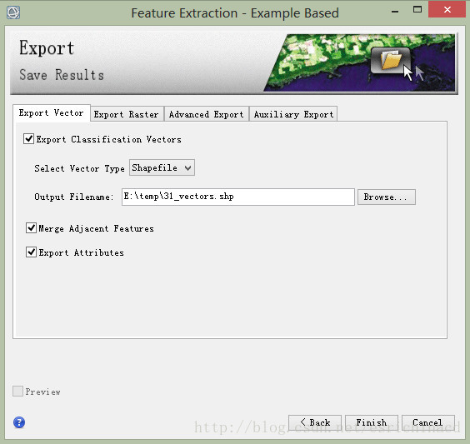Open the Advanced Export tab

(207, 114)
